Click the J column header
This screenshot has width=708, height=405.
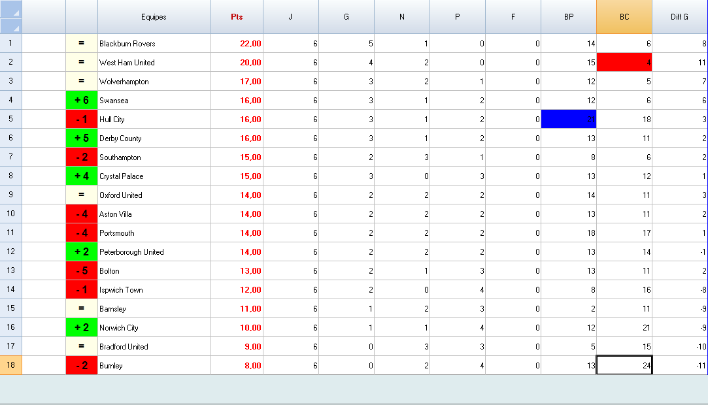coord(291,17)
